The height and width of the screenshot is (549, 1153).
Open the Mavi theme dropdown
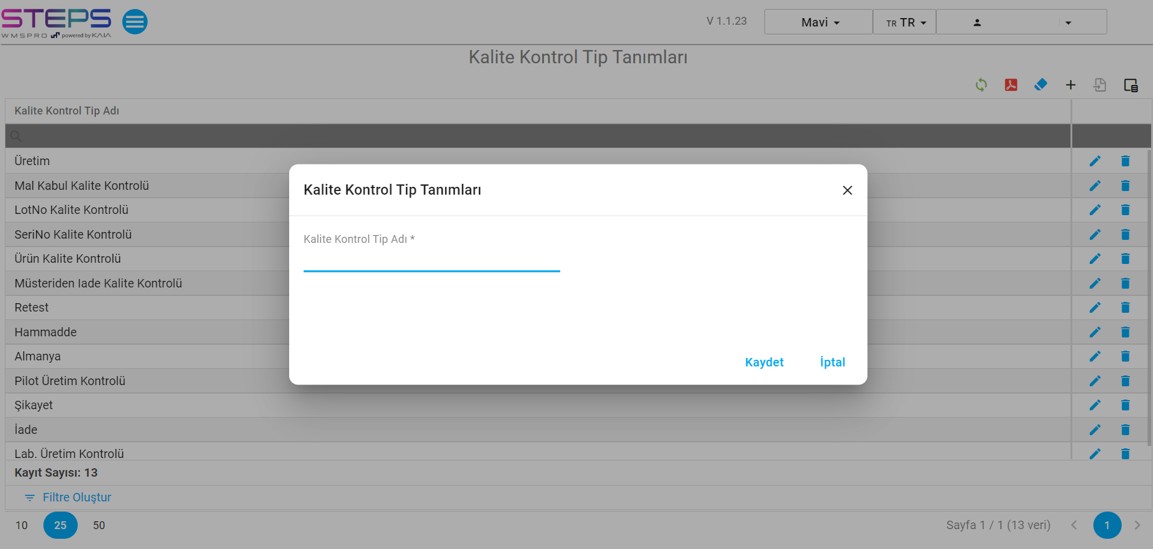coord(819,22)
